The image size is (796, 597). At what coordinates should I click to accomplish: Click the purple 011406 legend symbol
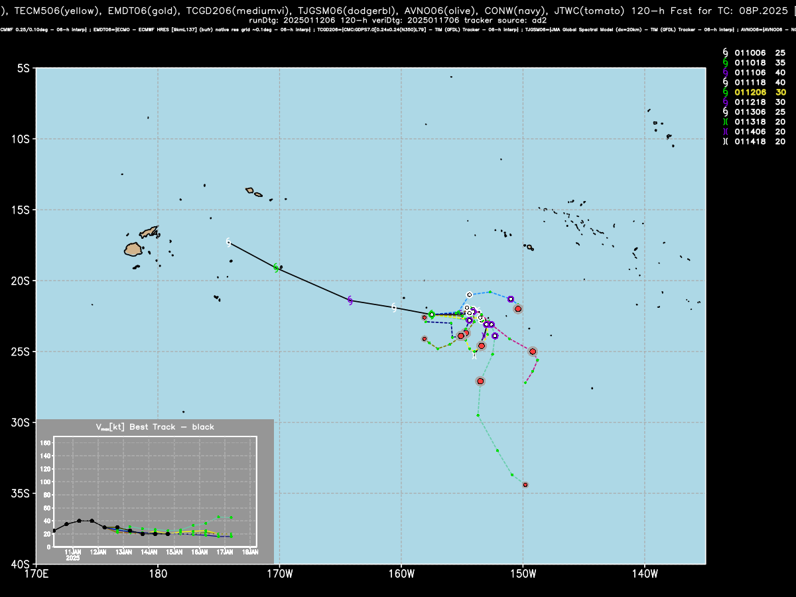[x=726, y=132]
